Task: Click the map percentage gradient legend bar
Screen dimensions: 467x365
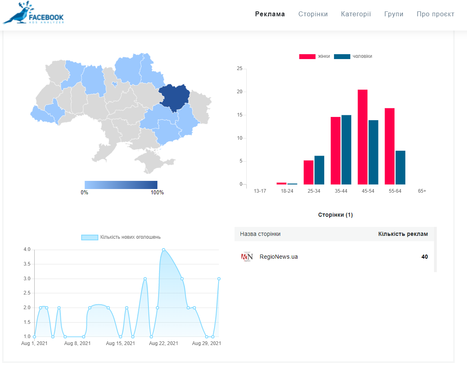Action: click(x=121, y=185)
